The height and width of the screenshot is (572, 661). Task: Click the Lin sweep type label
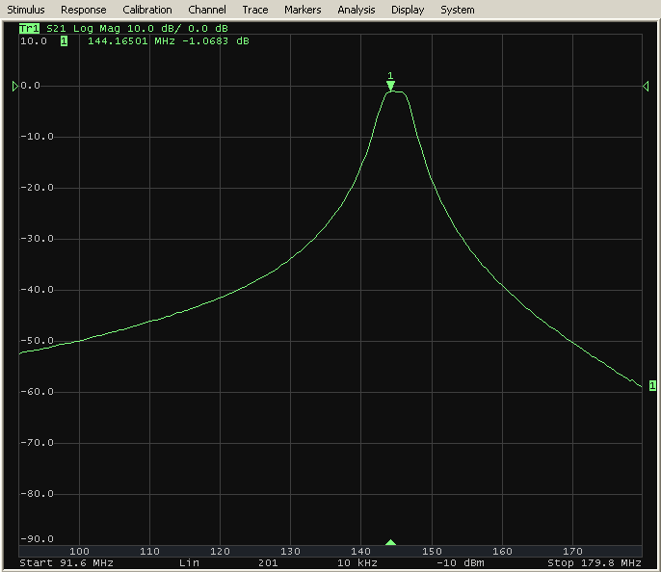click(x=189, y=563)
